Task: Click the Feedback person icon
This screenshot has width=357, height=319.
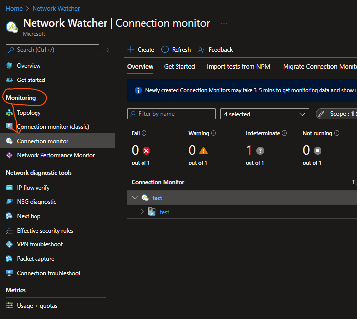Action: (x=202, y=49)
